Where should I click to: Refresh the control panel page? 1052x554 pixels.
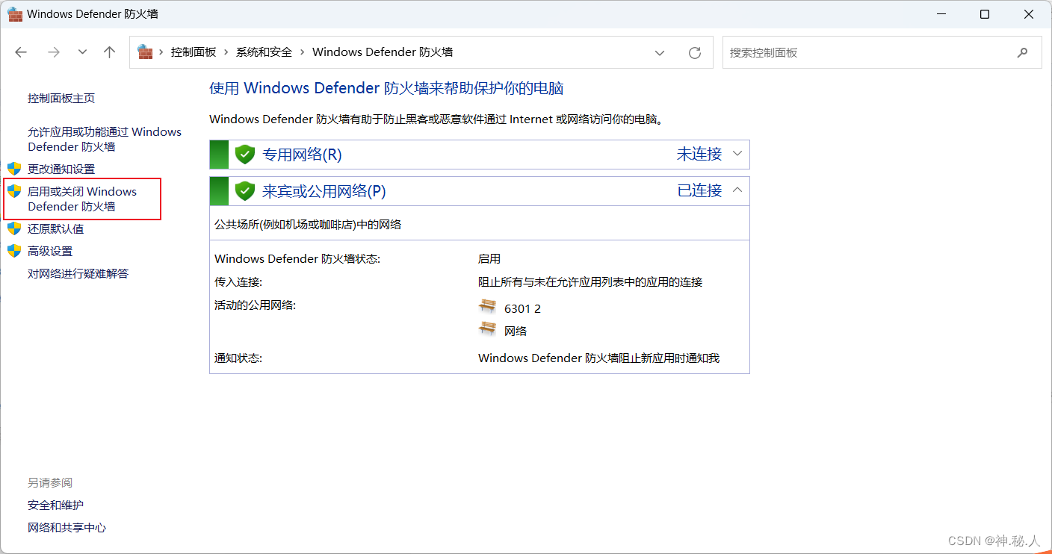pyautogui.click(x=695, y=52)
